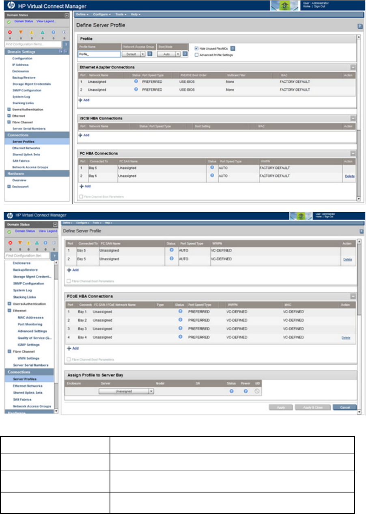Focus Find Configuration Items search field in top screenshot
Image resolution: width=366 pixels, height=514 pixels.
pos(33,44)
